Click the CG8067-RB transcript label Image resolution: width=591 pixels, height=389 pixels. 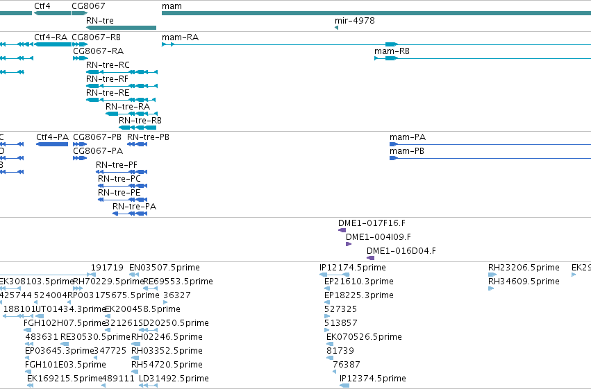[96, 37]
